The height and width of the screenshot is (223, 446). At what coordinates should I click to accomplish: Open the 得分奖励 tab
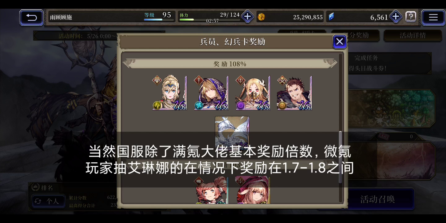pyautogui.click(x=356, y=36)
